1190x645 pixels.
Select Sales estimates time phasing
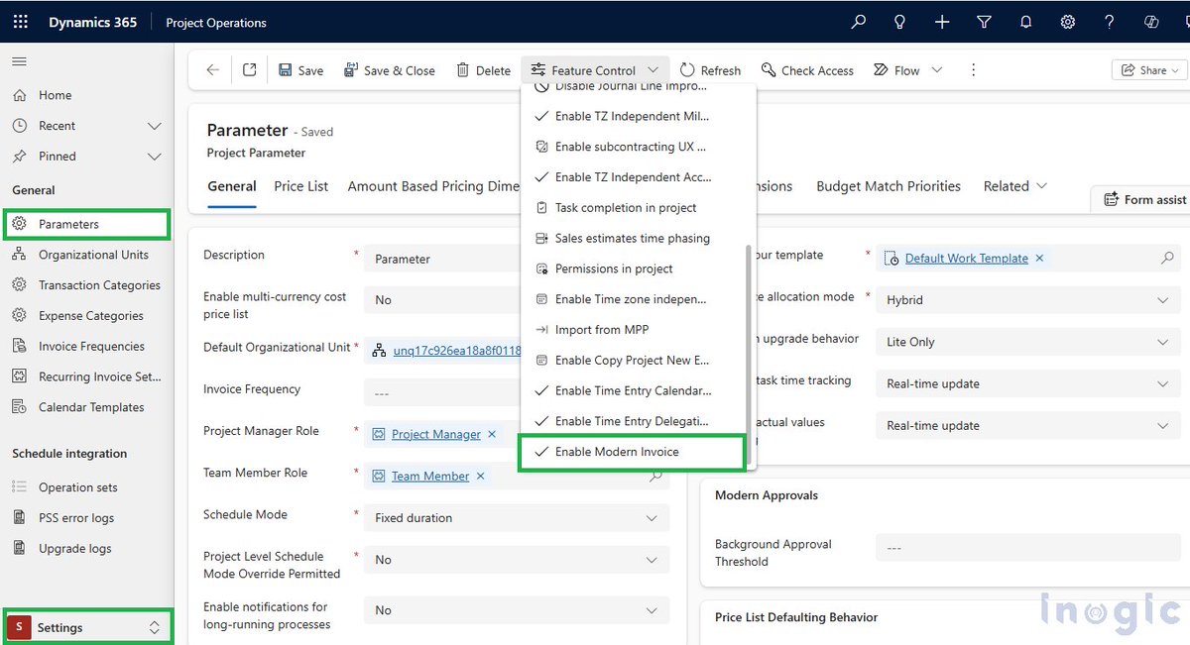pyautogui.click(x=632, y=238)
